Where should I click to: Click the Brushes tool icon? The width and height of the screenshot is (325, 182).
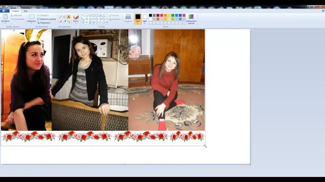coord(76,17)
